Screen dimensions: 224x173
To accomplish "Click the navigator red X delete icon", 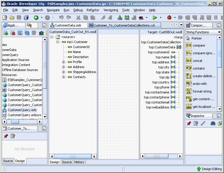I will 13,33.
